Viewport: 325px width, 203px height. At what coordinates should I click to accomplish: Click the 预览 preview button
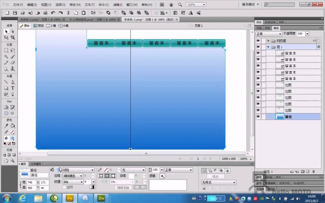pos(38,26)
